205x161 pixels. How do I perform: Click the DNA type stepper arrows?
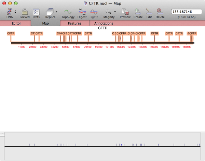pos(15,12)
